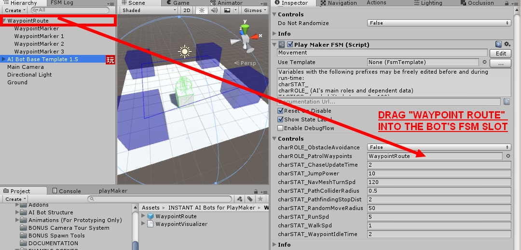Expand WaypointRoute asset in Project
The width and height of the screenshot is (521, 250).
click(x=144, y=216)
